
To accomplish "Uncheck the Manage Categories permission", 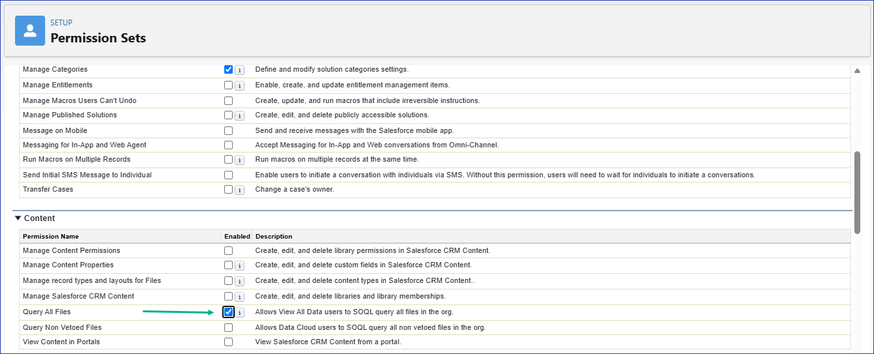I will [228, 70].
